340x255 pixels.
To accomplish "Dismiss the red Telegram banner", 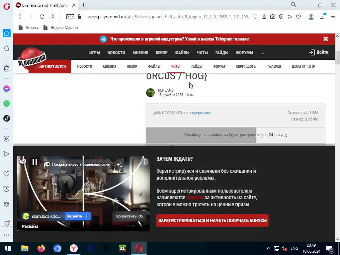I will 325,39.
